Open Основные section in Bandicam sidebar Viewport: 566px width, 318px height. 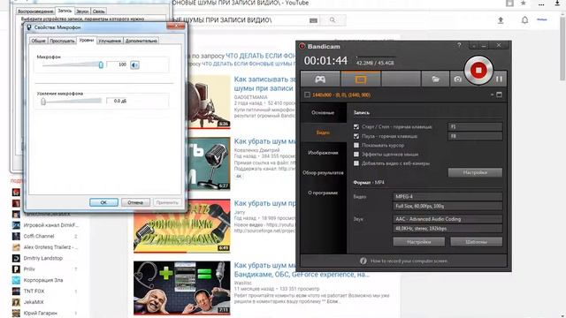pyautogui.click(x=323, y=112)
